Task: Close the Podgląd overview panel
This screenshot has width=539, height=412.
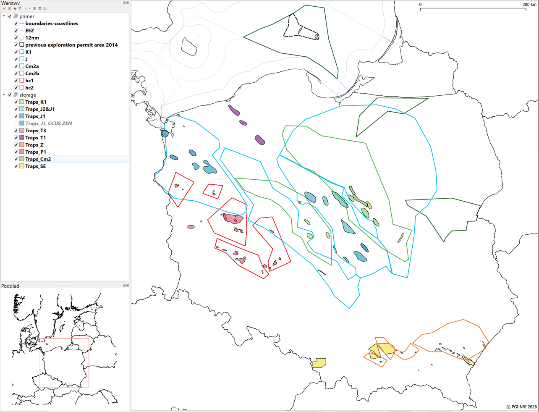Action: tap(128, 286)
